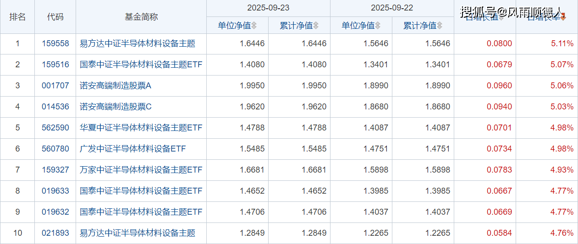Select rank number 1 cell
The image size is (578, 244).
(x=17, y=43)
